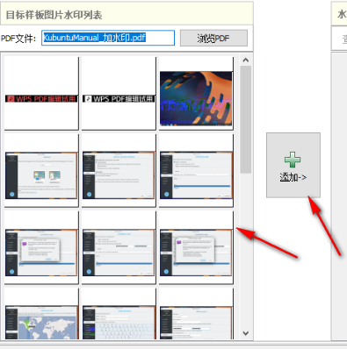Click the PDF文件 path input field

108,38
